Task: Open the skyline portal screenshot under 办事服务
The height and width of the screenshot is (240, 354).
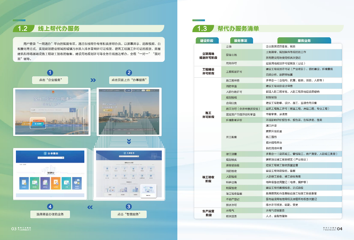Action: click(x=129, y=112)
